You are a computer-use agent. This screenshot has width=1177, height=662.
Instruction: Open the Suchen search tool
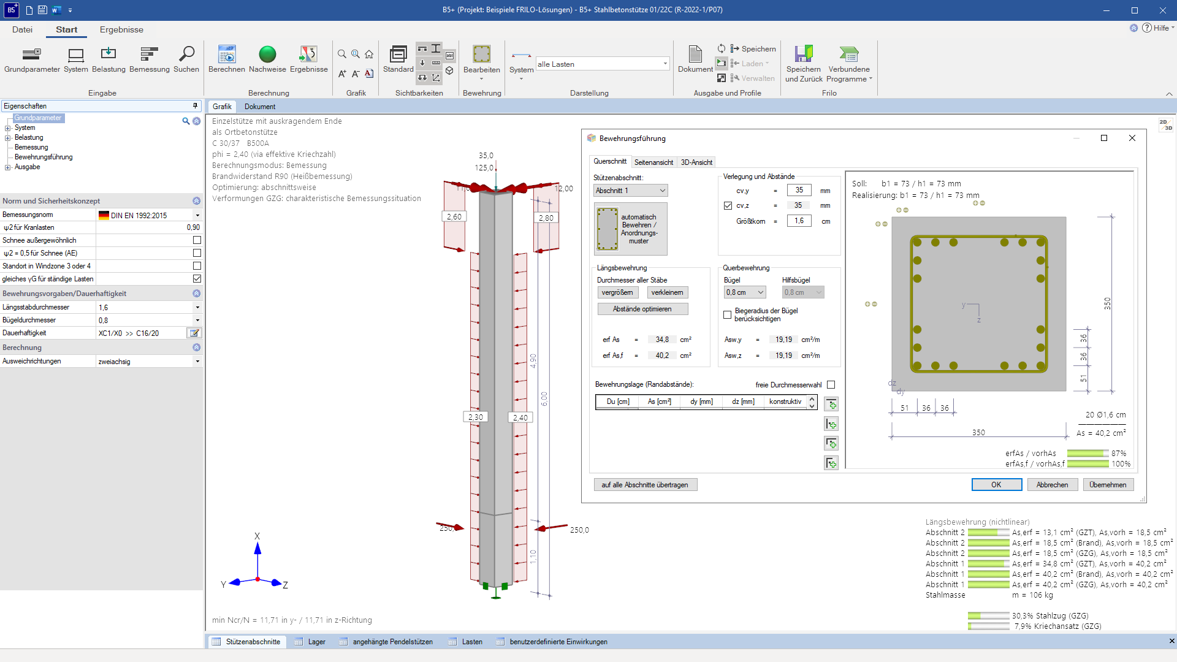pyautogui.click(x=186, y=60)
